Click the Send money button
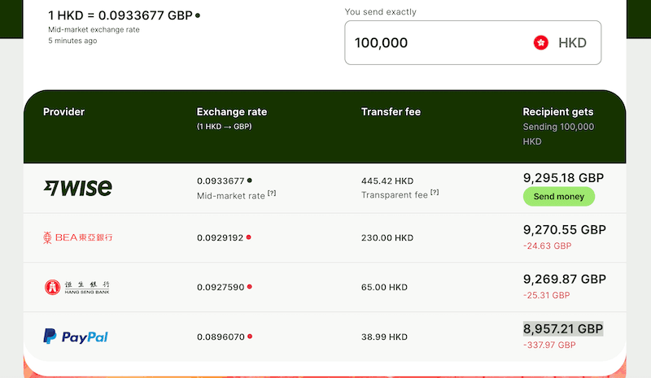The width and height of the screenshot is (651, 378). click(559, 196)
